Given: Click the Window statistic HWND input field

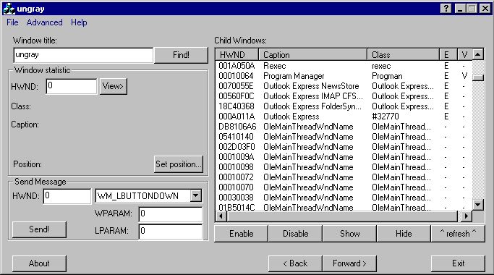Looking at the screenshot, I should 72,86.
